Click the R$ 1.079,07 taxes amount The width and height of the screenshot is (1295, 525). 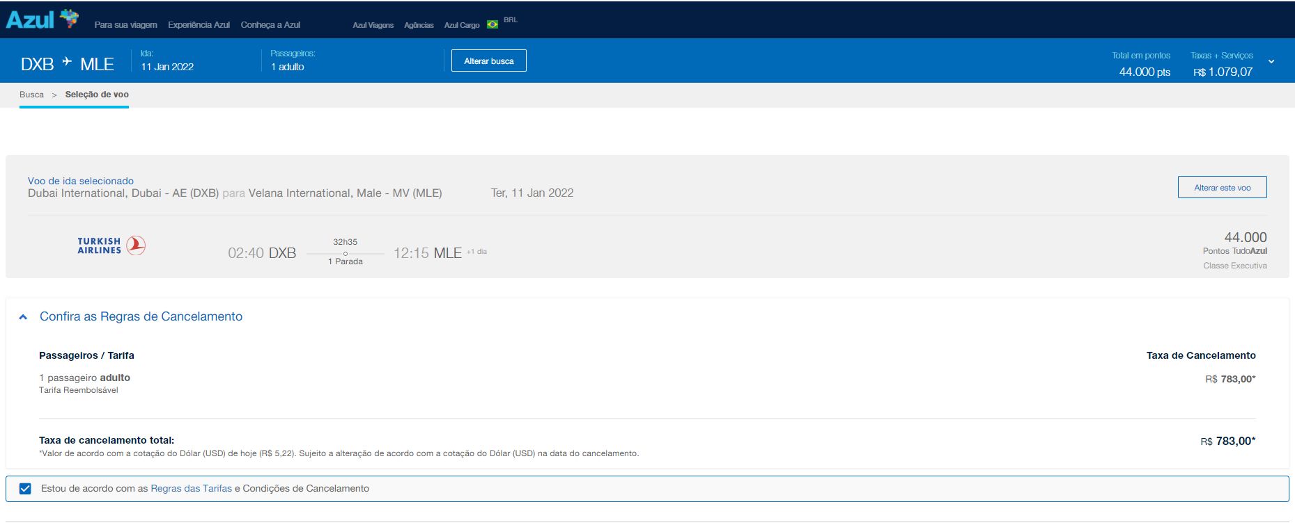(x=1223, y=72)
